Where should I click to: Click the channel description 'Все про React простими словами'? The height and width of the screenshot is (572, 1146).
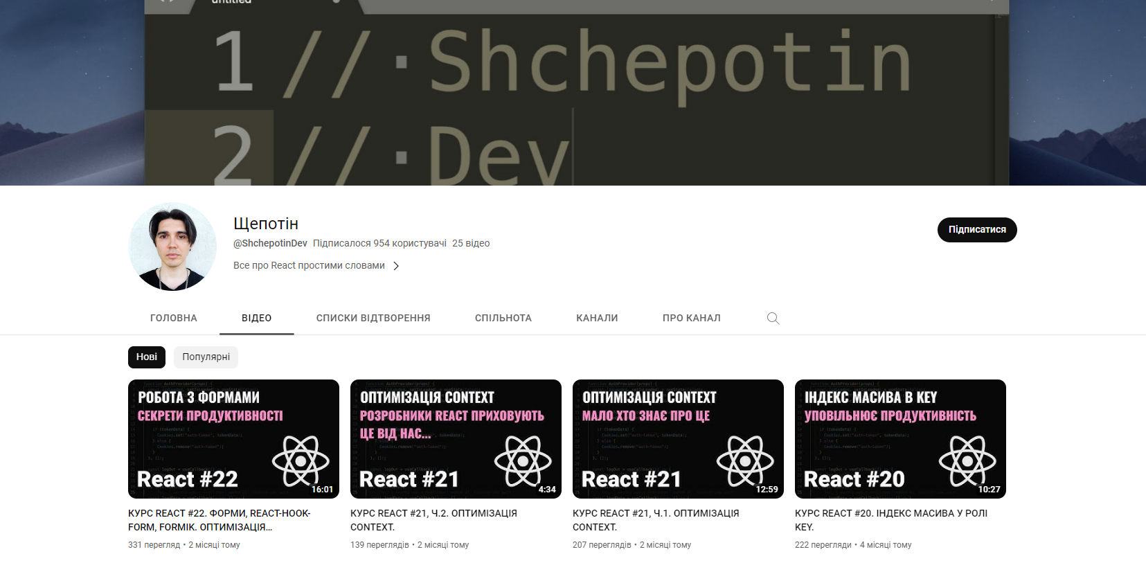309,266
